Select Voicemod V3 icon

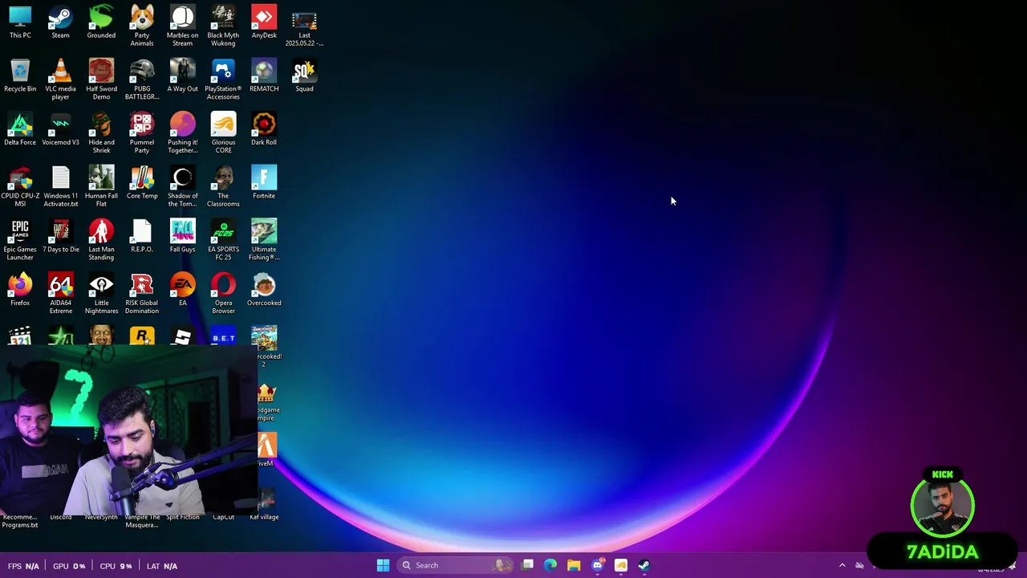tap(60, 129)
